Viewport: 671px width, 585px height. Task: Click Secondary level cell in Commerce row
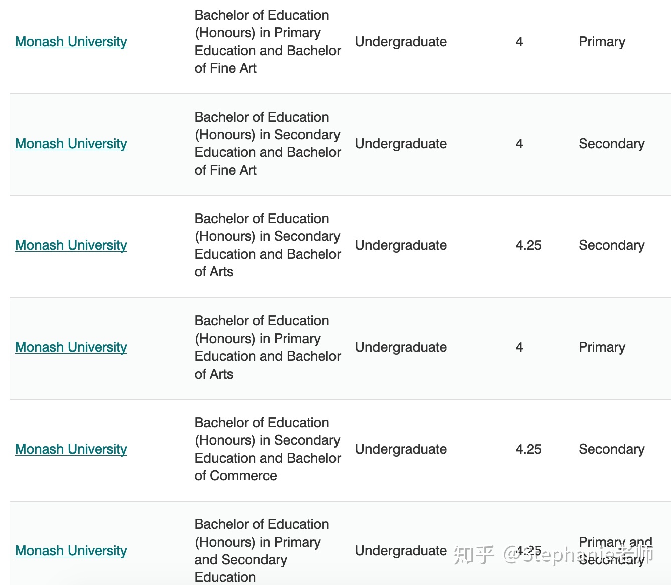[611, 449]
